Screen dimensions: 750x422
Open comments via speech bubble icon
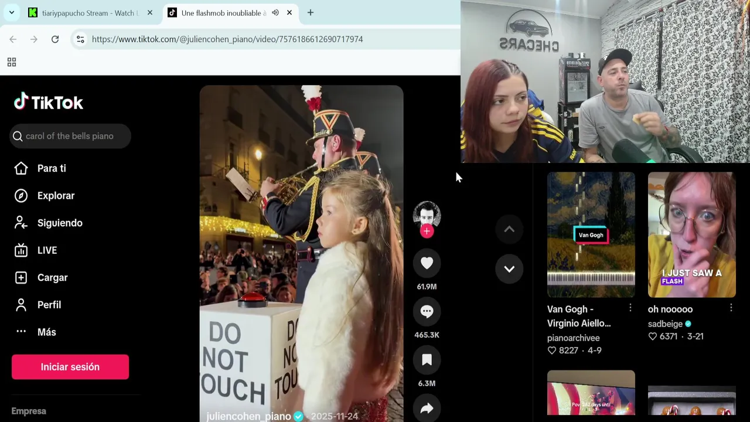[x=427, y=312]
